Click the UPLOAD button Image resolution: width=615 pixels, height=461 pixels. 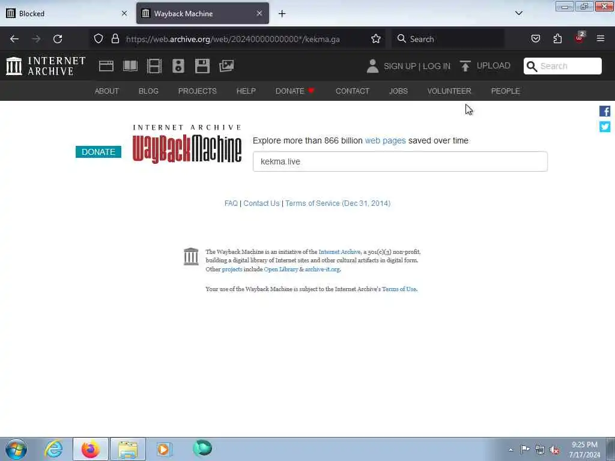point(485,66)
